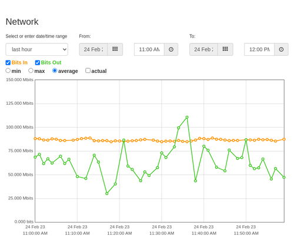
Task: Click the '11:30:00 AM' time axis label
Action: (162, 233)
